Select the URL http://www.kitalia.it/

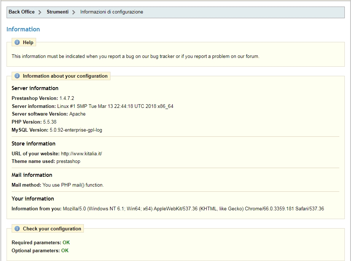(81, 153)
